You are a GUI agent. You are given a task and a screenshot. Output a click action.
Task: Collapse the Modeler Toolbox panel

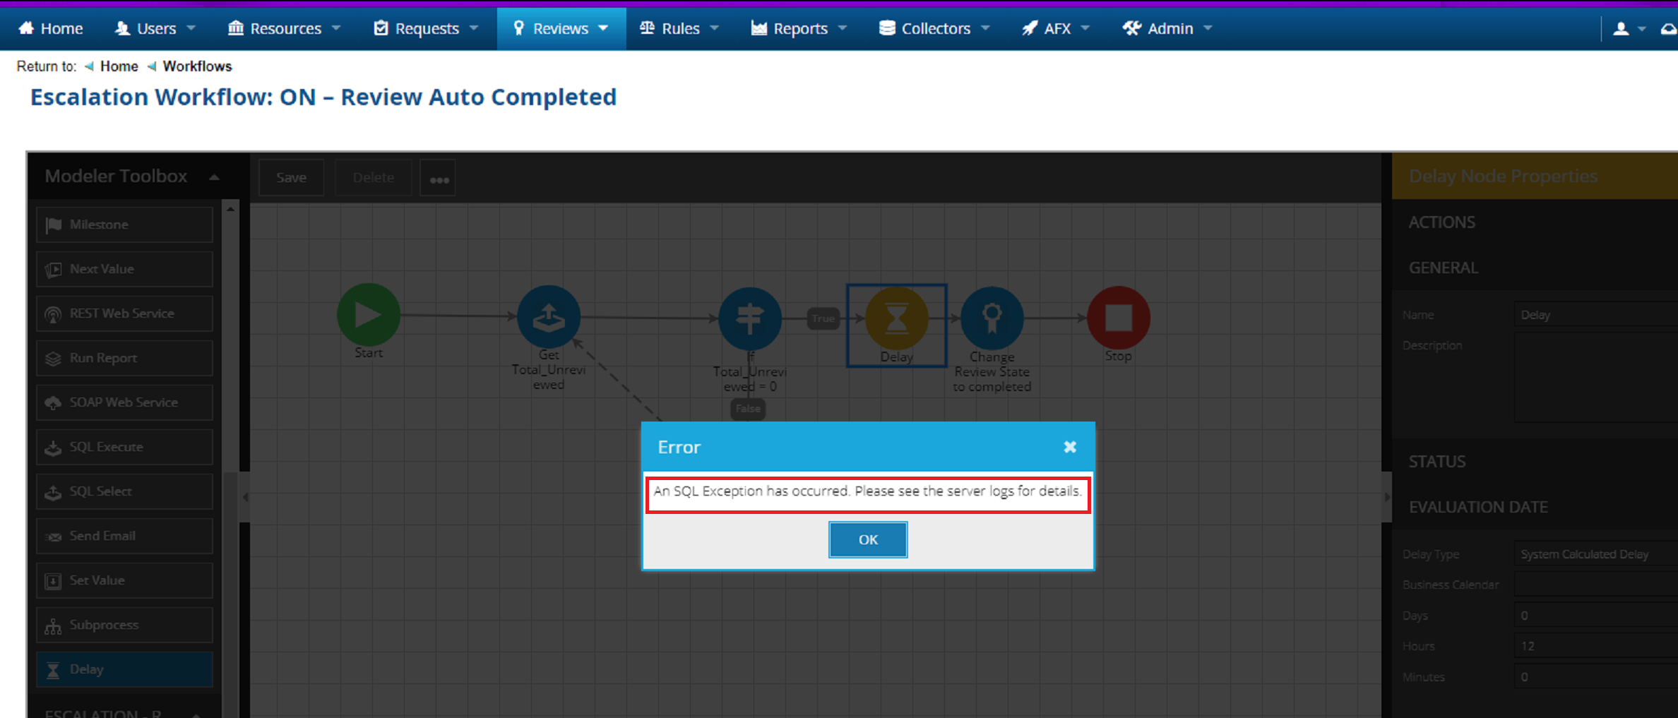click(214, 176)
